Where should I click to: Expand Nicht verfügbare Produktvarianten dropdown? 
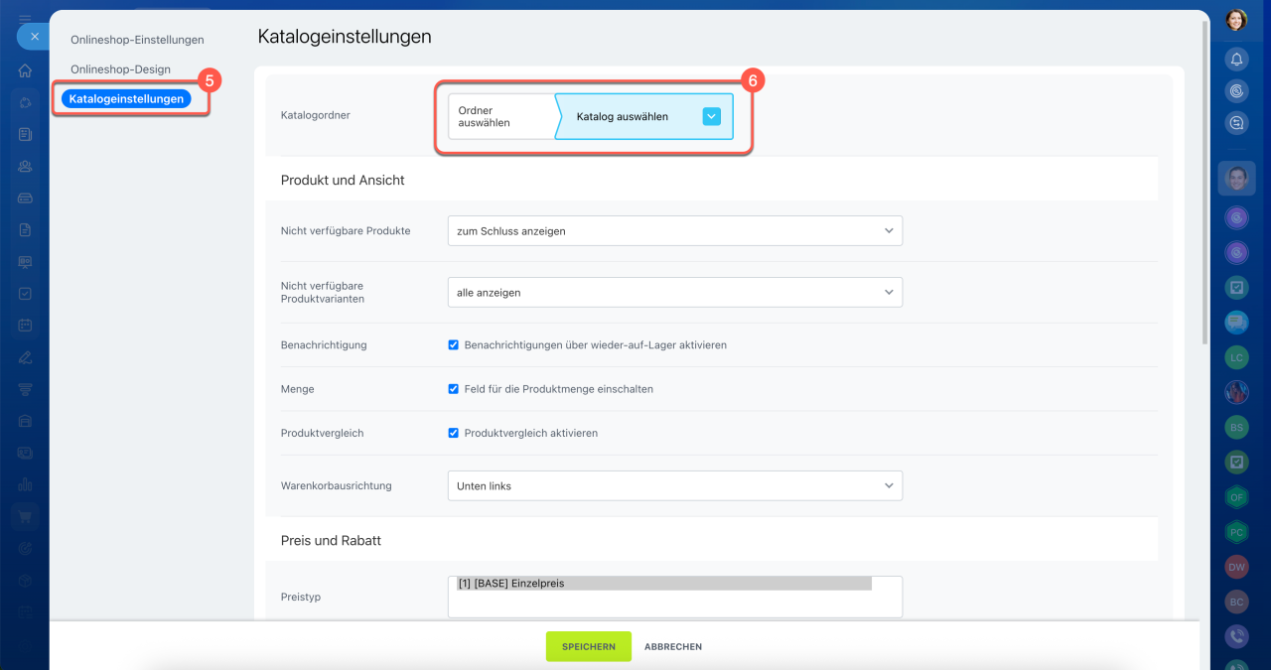(x=675, y=293)
